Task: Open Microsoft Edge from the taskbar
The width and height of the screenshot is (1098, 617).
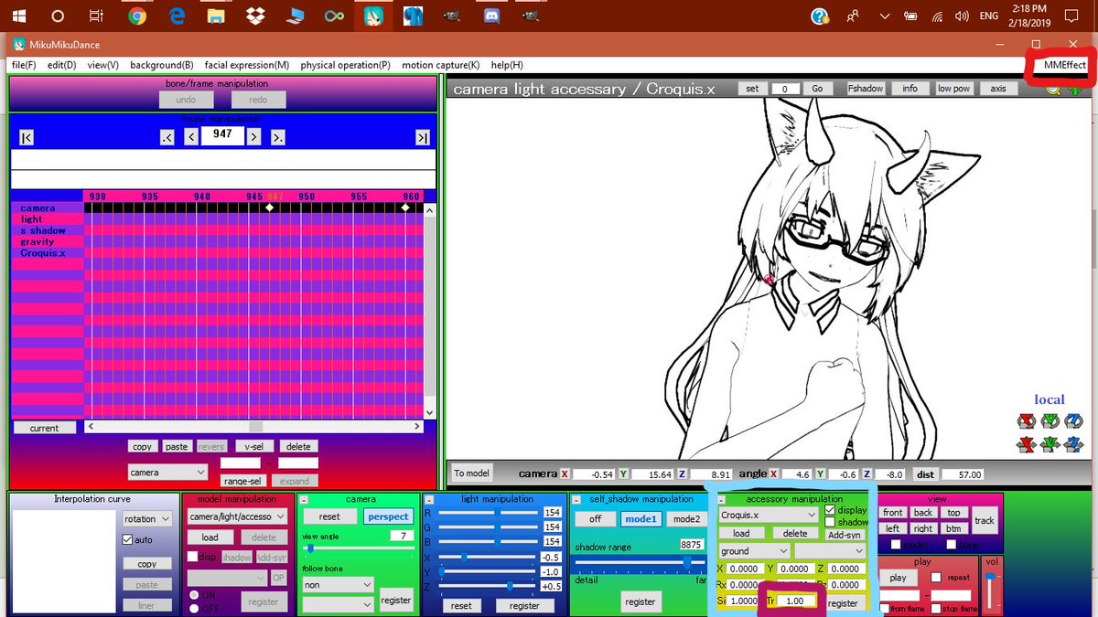Action: point(177,16)
